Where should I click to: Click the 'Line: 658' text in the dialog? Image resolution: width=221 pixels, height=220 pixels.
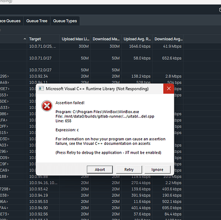[63, 121]
